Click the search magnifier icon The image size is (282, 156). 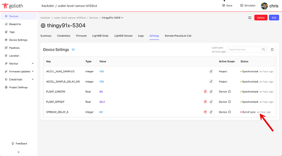point(264,49)
